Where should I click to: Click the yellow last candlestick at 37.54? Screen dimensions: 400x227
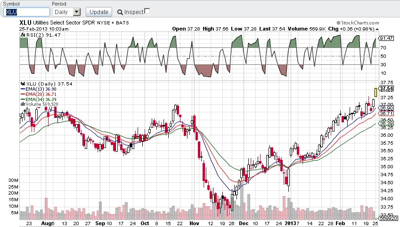376,93
